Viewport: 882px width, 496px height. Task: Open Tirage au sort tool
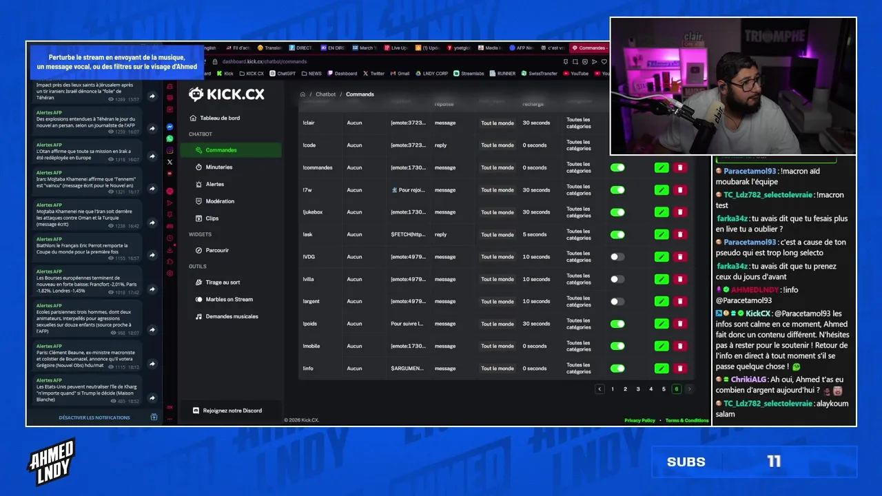(x=231, y=282)
